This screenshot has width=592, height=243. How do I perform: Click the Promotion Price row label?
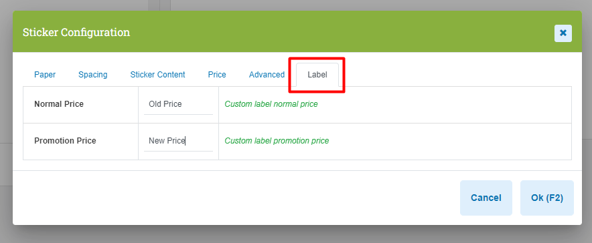tap(66, 141)
